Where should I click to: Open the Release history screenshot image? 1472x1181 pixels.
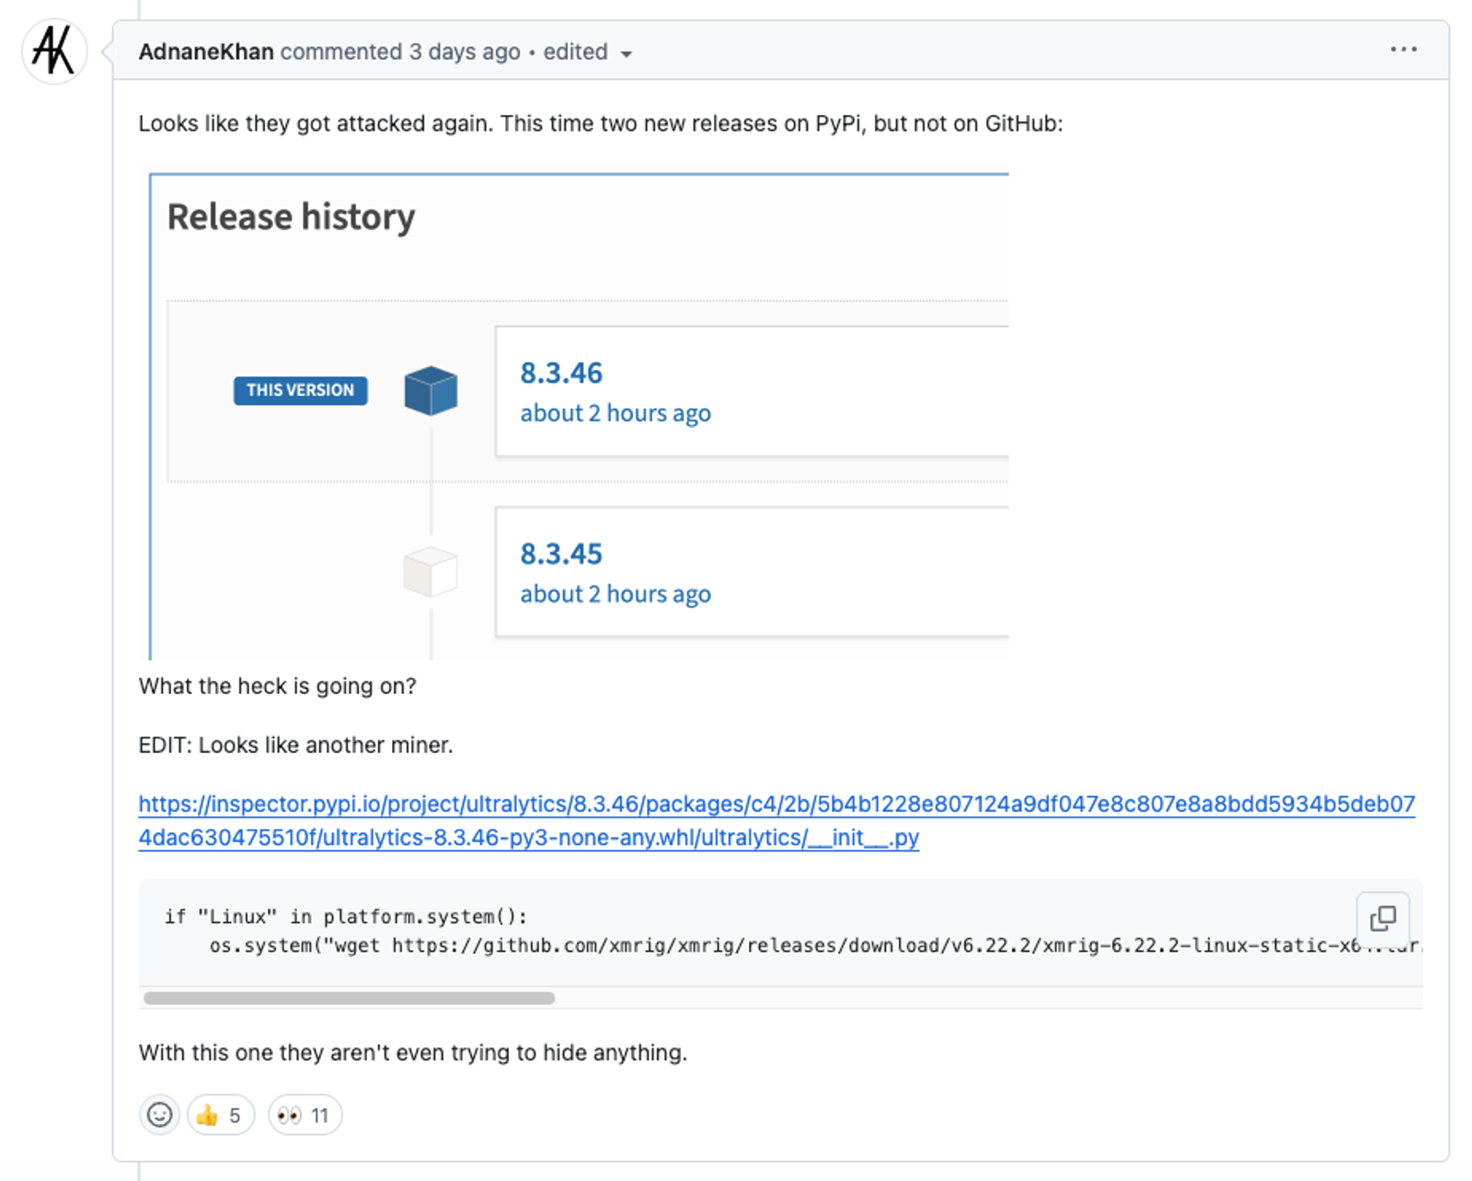(579, 415)
